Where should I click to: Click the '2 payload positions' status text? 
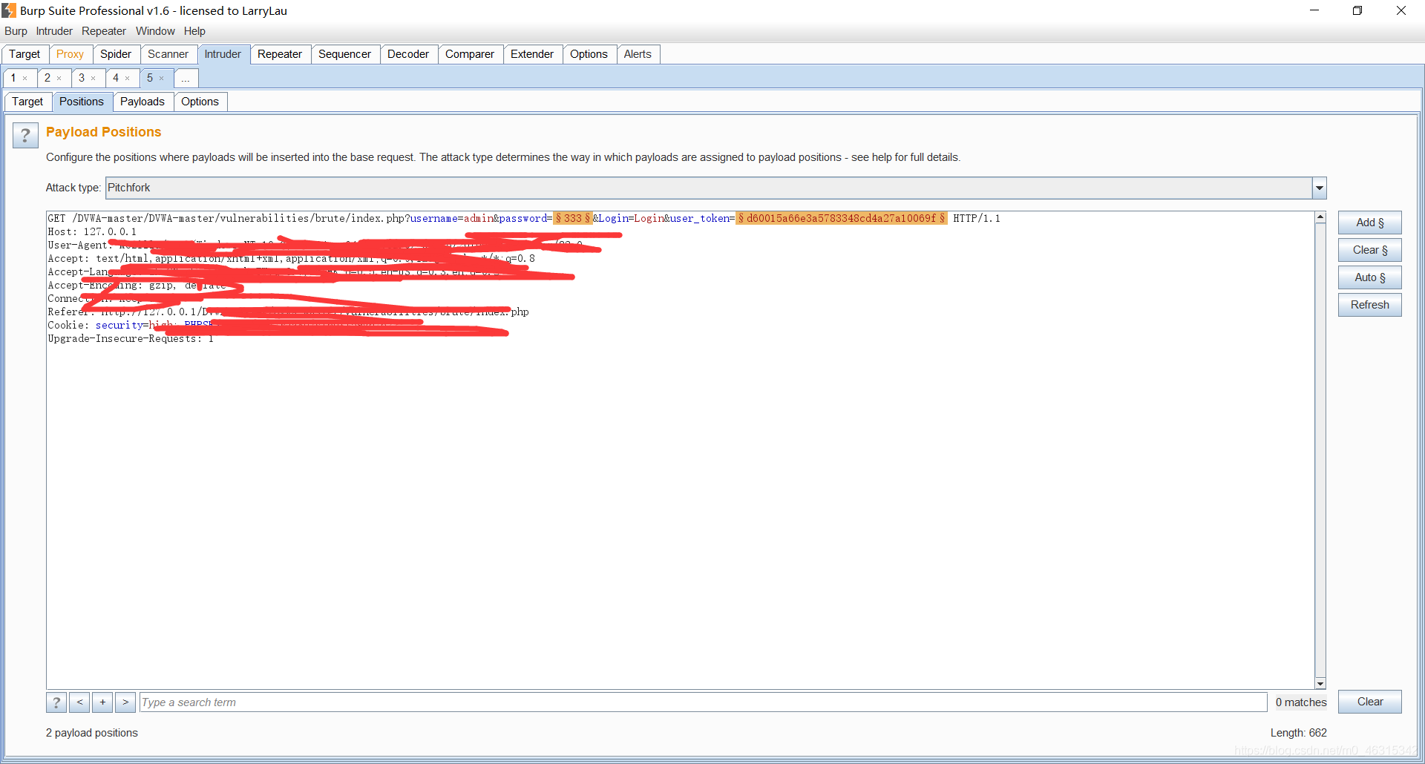tap(92, 733)
